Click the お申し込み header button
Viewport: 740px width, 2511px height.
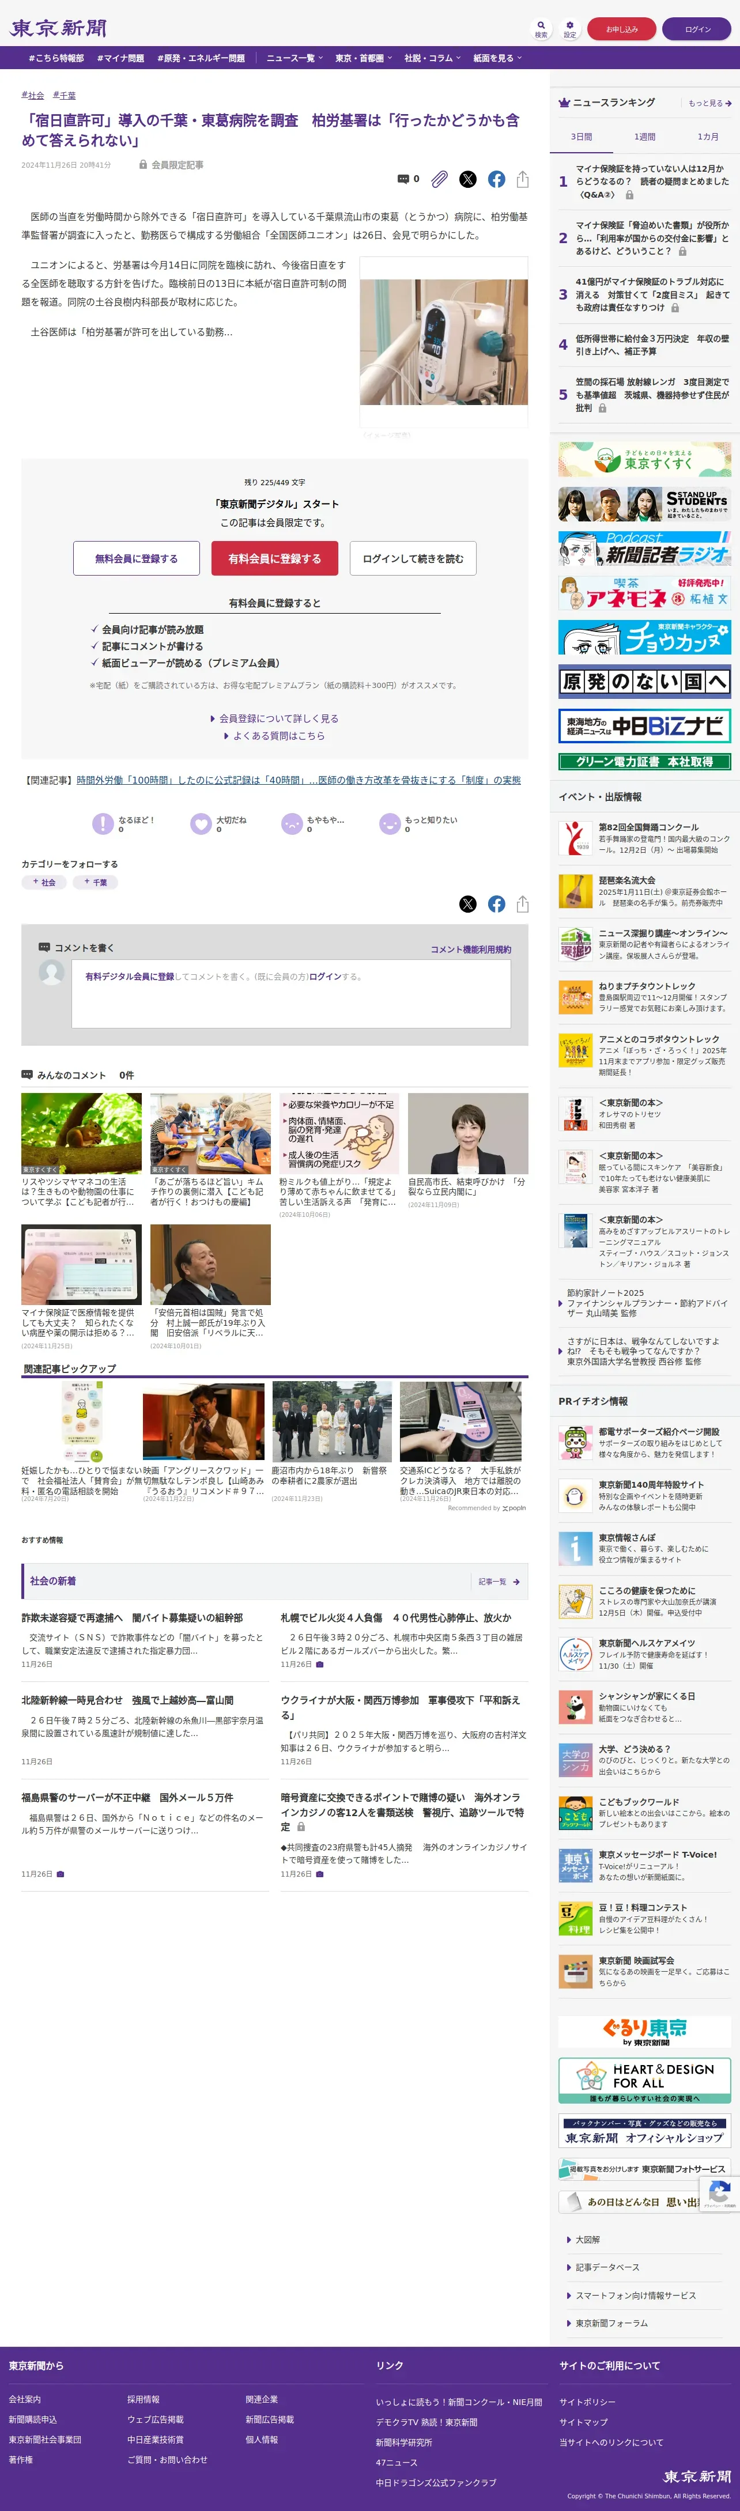pyautogui.click(x=622, y=29)
